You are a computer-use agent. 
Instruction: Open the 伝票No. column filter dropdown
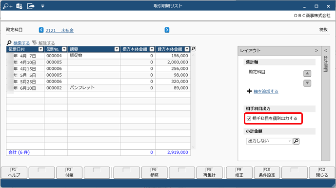point(64,49)
